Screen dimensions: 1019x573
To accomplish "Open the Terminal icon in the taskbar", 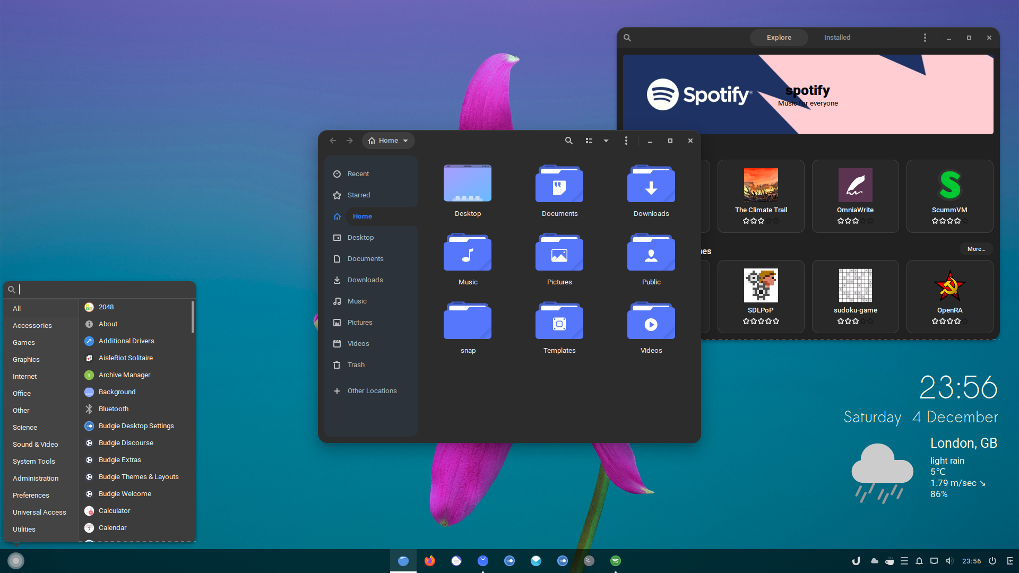I will click(x=589, y=561).
